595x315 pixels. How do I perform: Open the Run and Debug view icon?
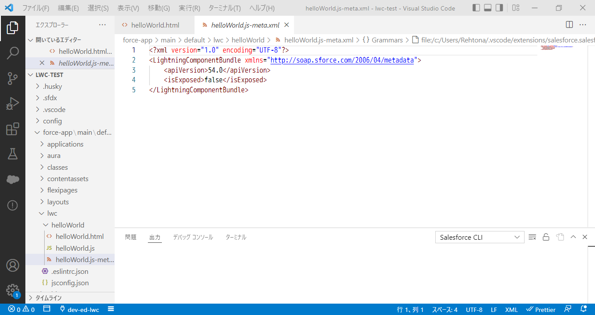(x=13, y=104)
